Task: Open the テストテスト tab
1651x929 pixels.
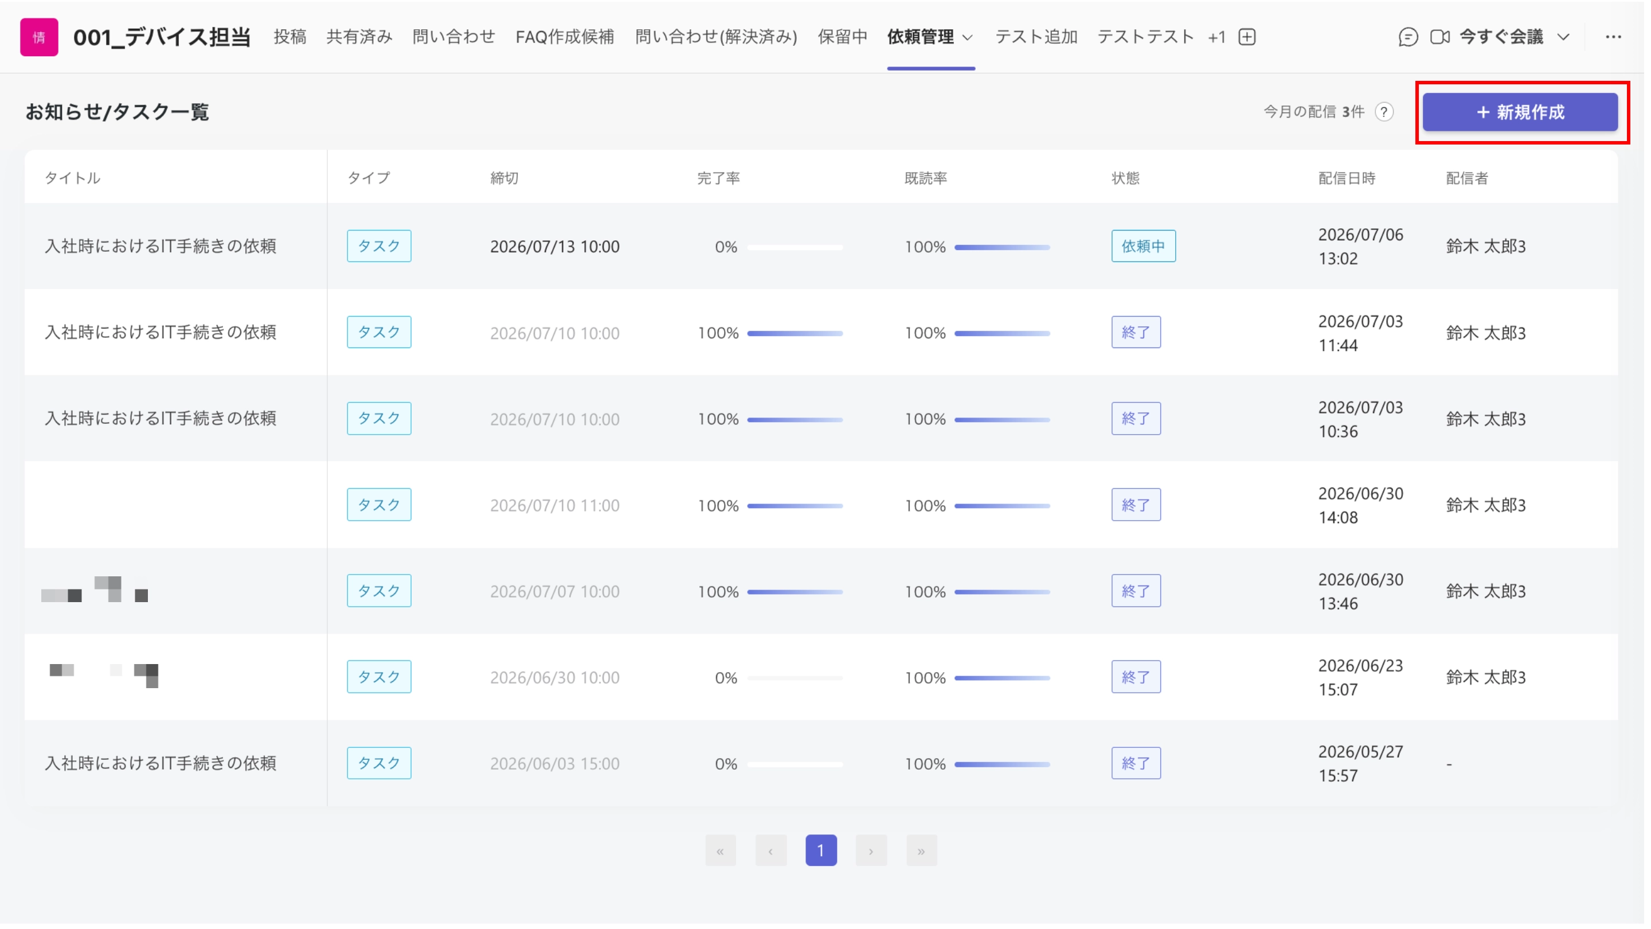Action: [1146, 37]
